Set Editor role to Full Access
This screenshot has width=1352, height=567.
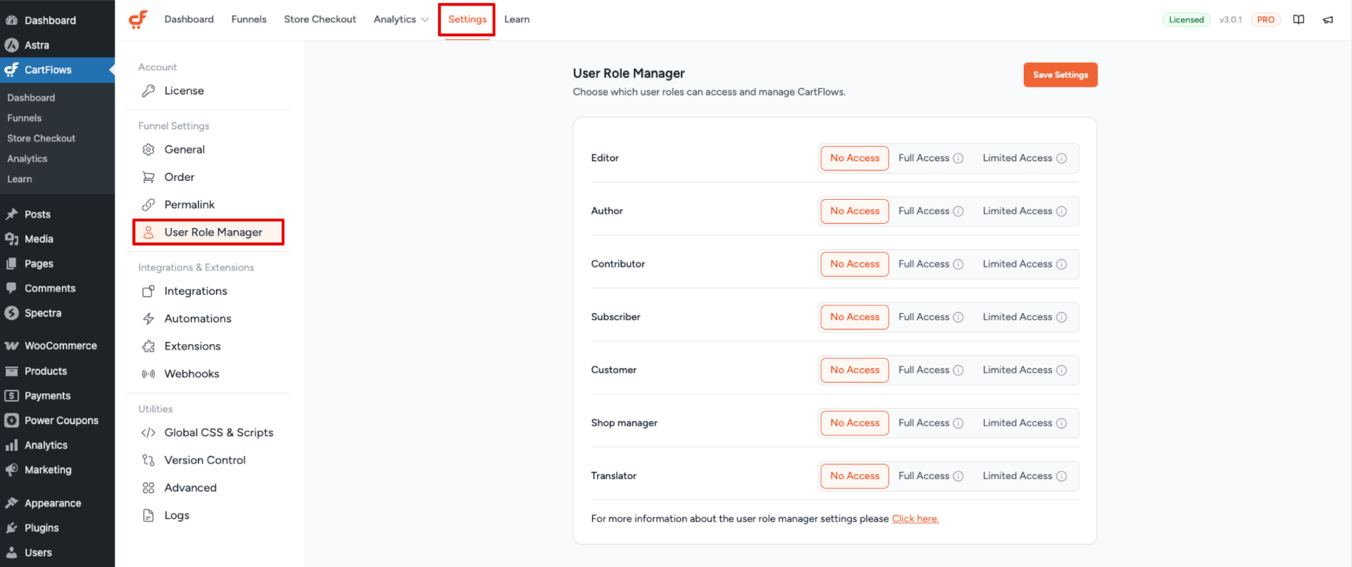pyautogui.click(x=923, y=158)
